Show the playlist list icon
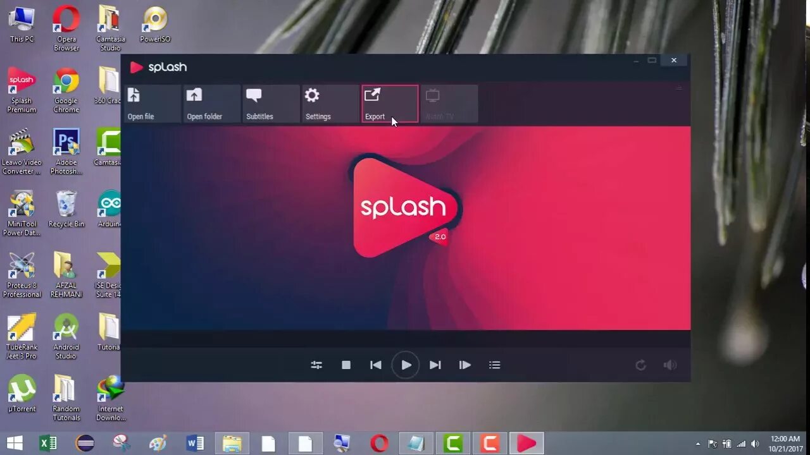Screen dimensions: 810x455 pos(495,365)
